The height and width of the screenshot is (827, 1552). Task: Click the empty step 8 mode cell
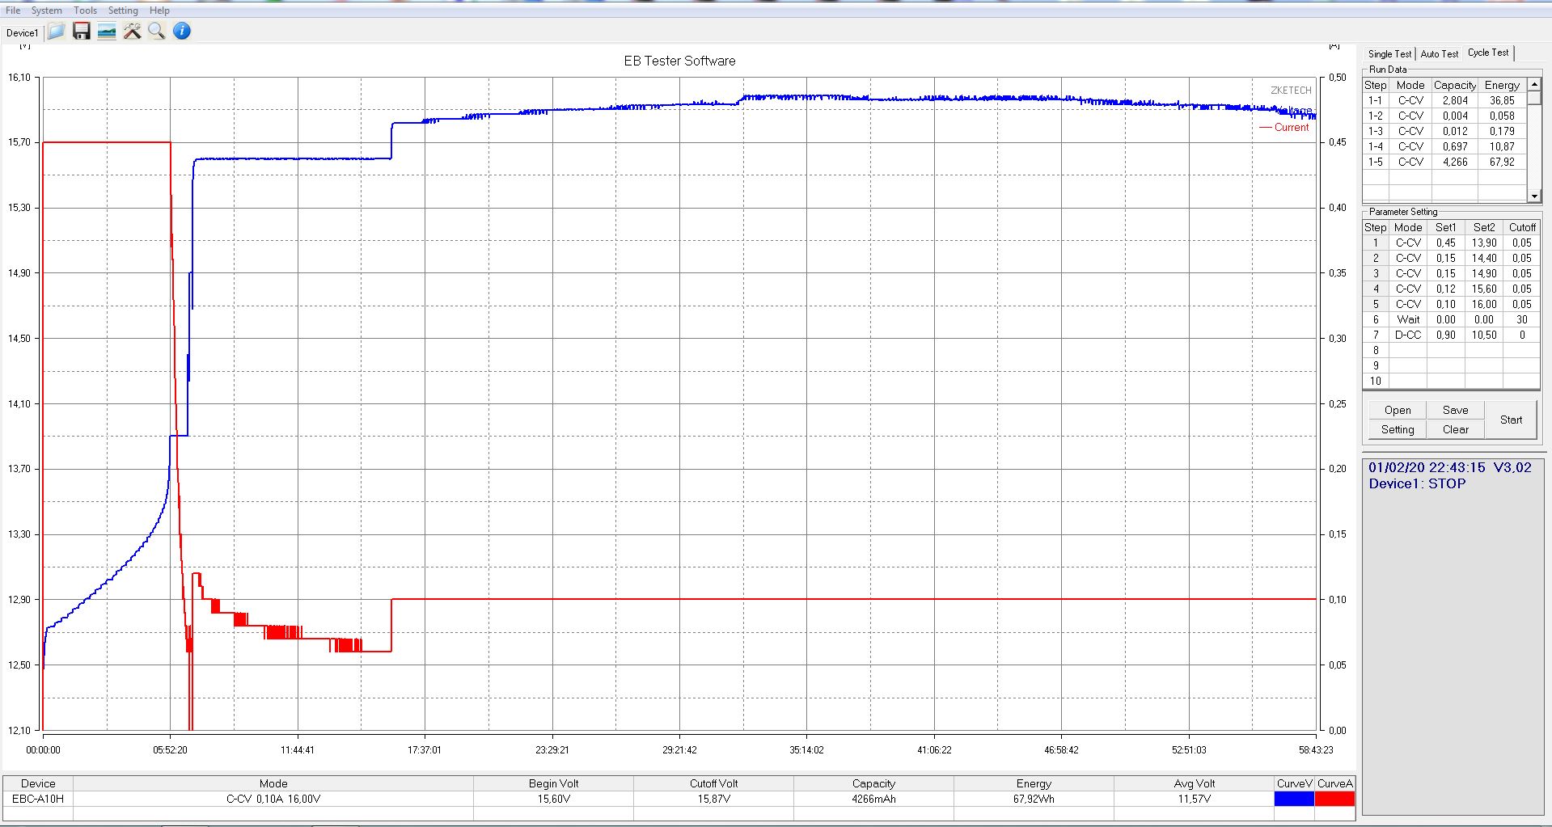click(x=1408, y=350)
